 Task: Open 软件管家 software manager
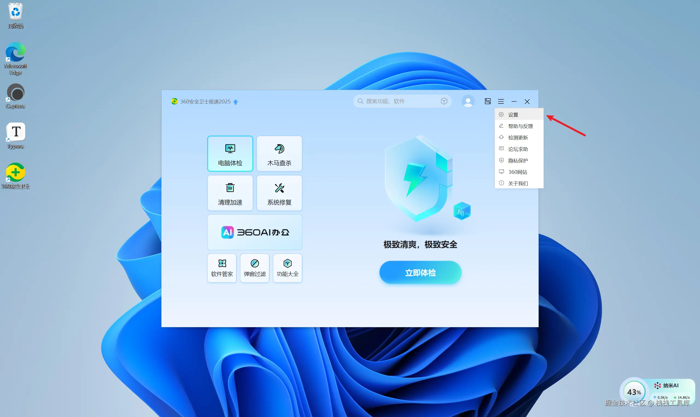[222, 268]
